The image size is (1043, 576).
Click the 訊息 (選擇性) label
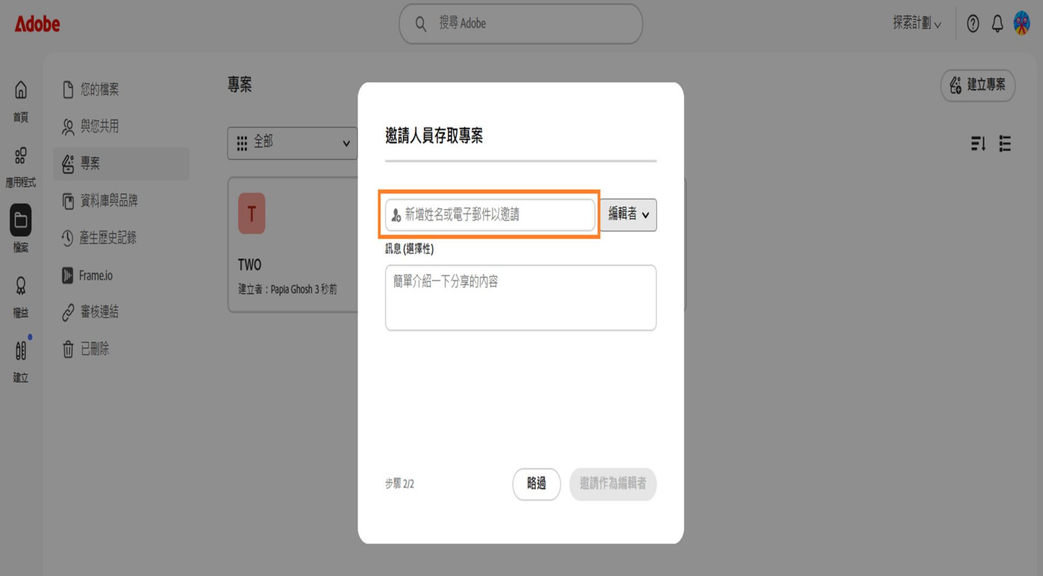pos(409,249)
